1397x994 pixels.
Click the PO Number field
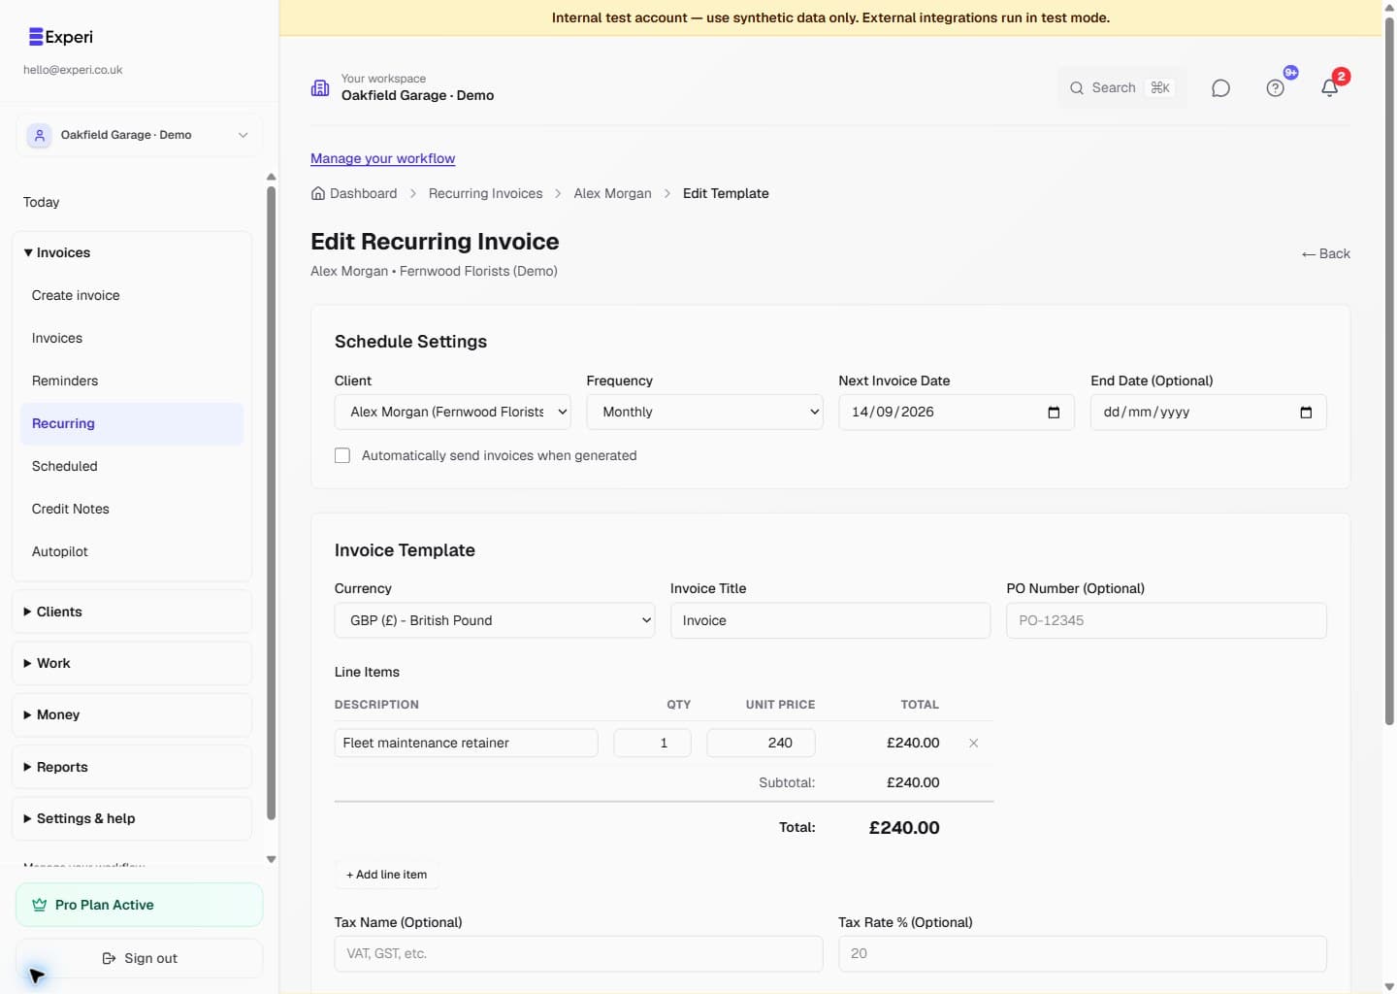pos(1166,620)
